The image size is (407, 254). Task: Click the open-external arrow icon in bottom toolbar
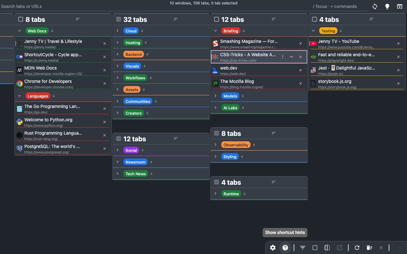tap(340, 248)
